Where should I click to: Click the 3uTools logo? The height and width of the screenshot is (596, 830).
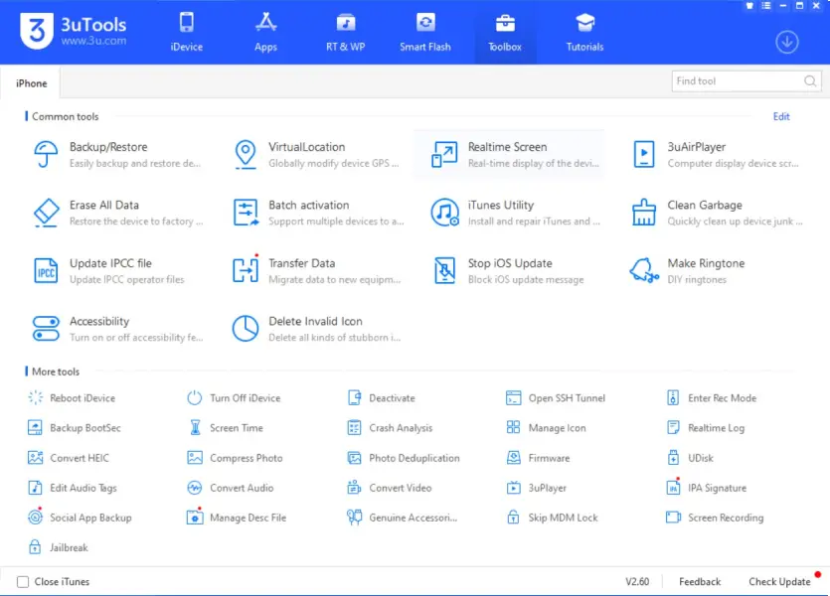74,31
